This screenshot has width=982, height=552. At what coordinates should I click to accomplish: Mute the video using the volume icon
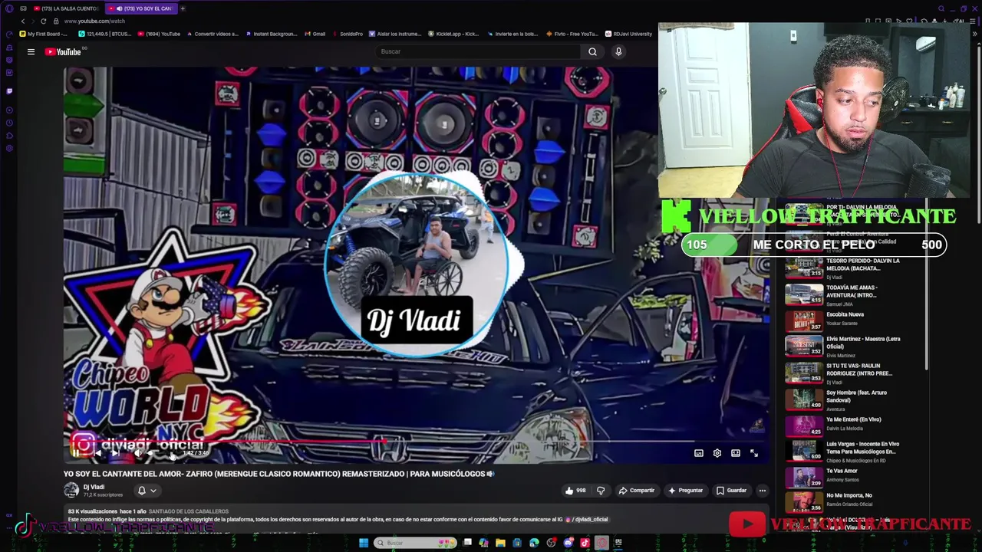tap(138, 453)
